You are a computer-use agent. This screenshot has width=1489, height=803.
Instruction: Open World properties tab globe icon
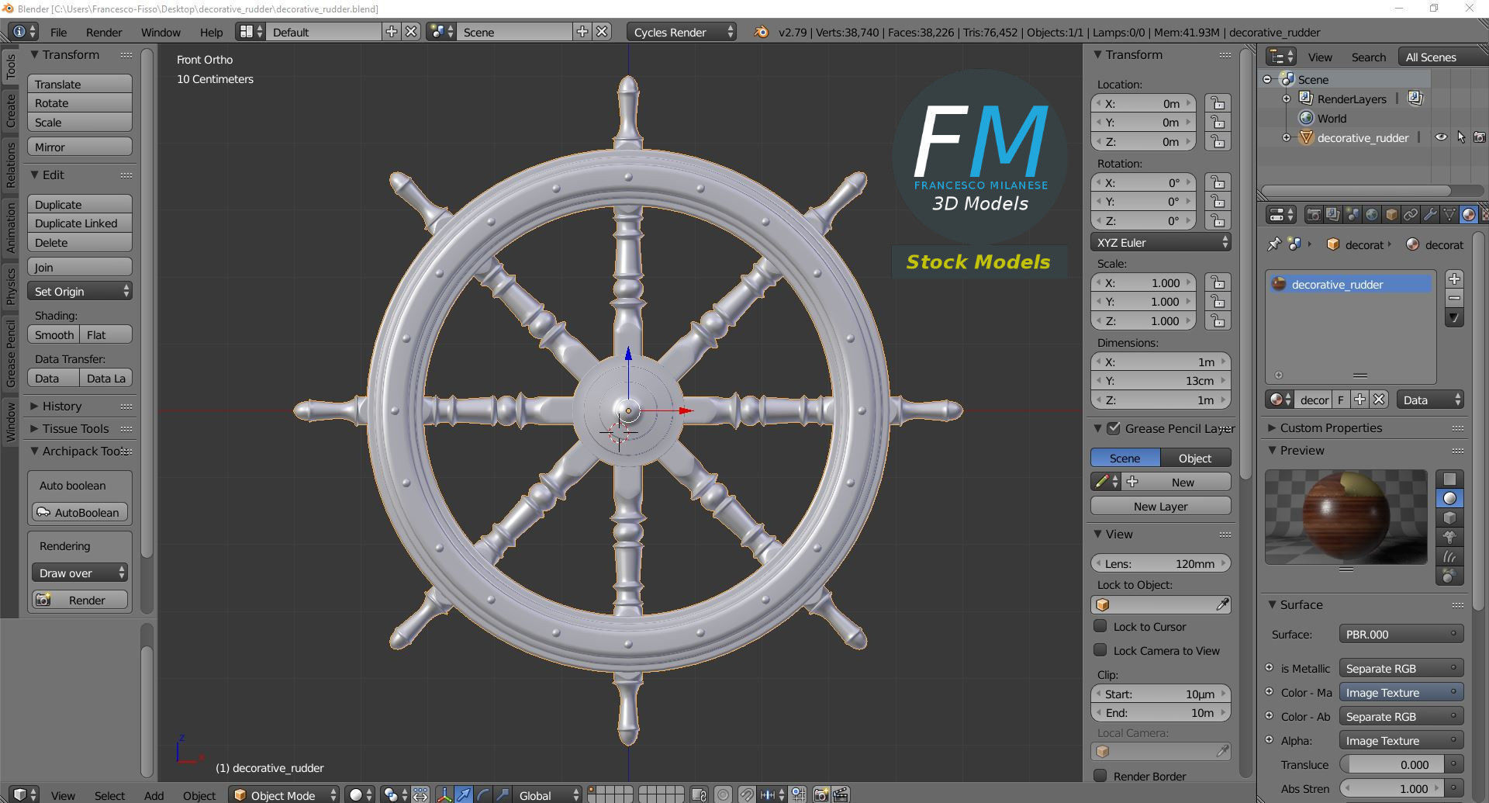pyautogui.click(x=1372, y=215)
